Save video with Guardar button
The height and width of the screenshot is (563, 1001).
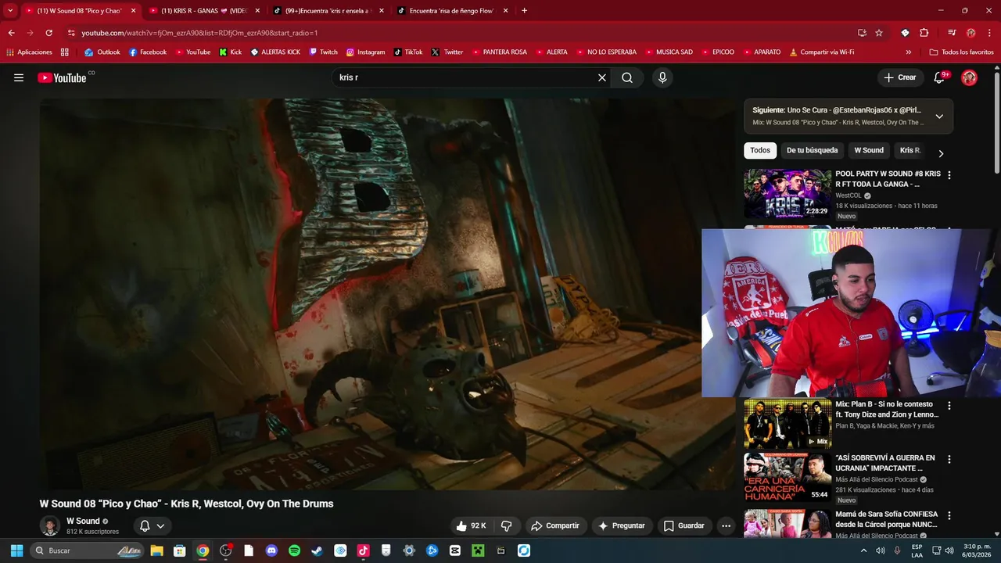click(684, 525)
